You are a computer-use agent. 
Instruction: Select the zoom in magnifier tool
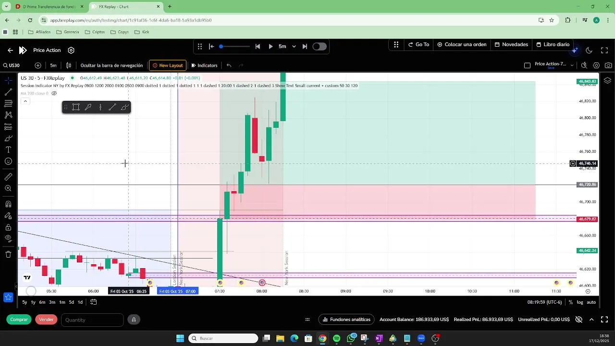tap(8, 188)
